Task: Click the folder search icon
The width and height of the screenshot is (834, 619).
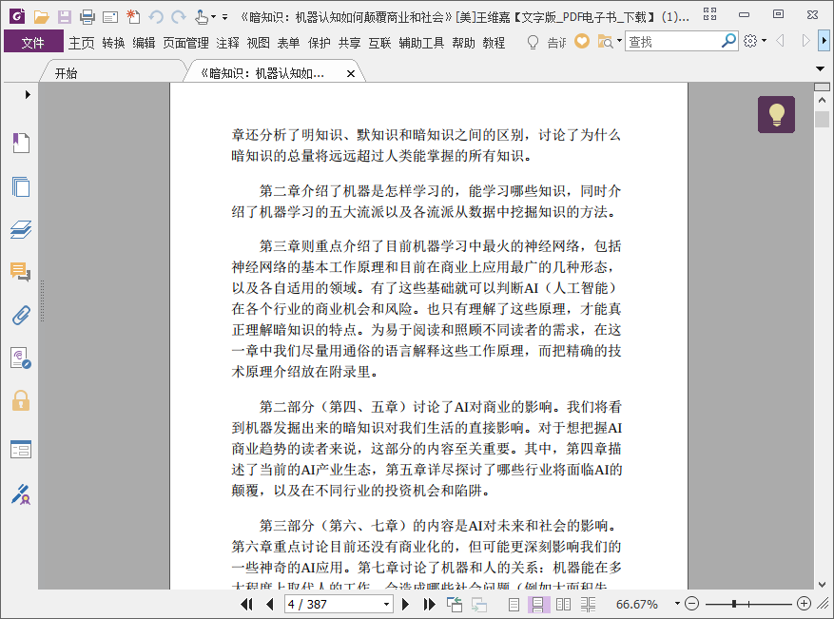Action: [x=605, y=42]
